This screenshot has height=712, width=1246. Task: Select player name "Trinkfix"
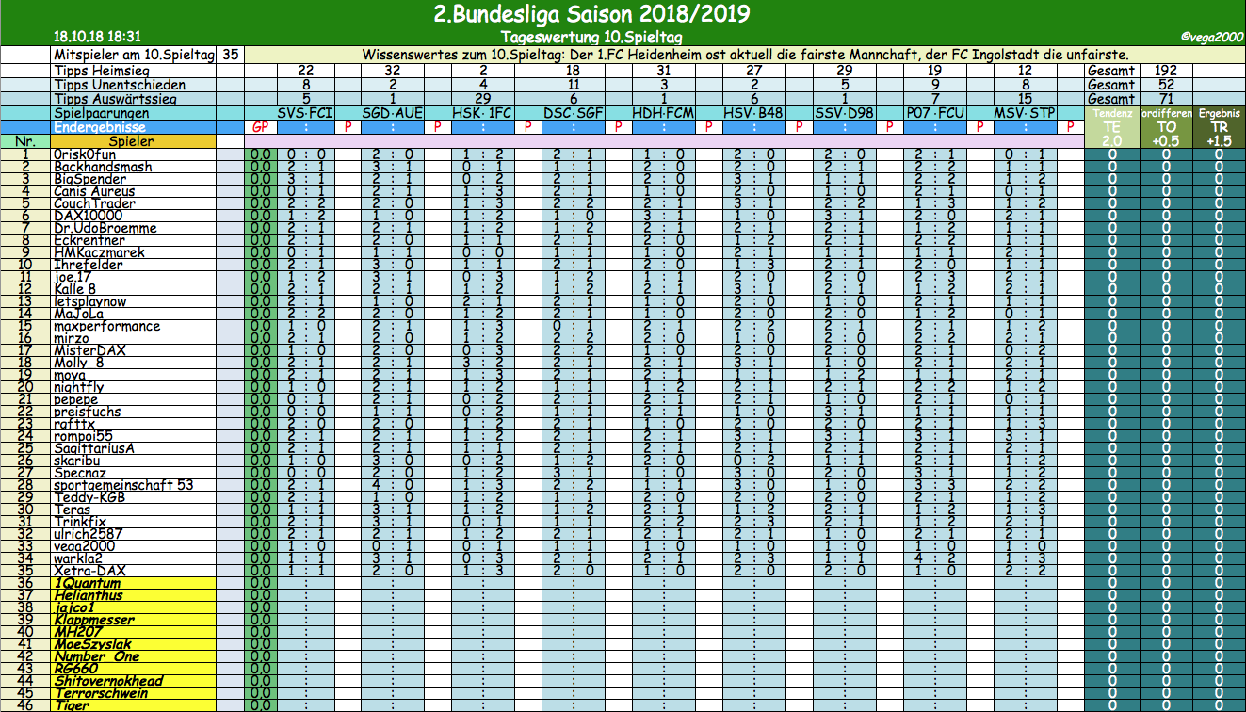(82, 522)
